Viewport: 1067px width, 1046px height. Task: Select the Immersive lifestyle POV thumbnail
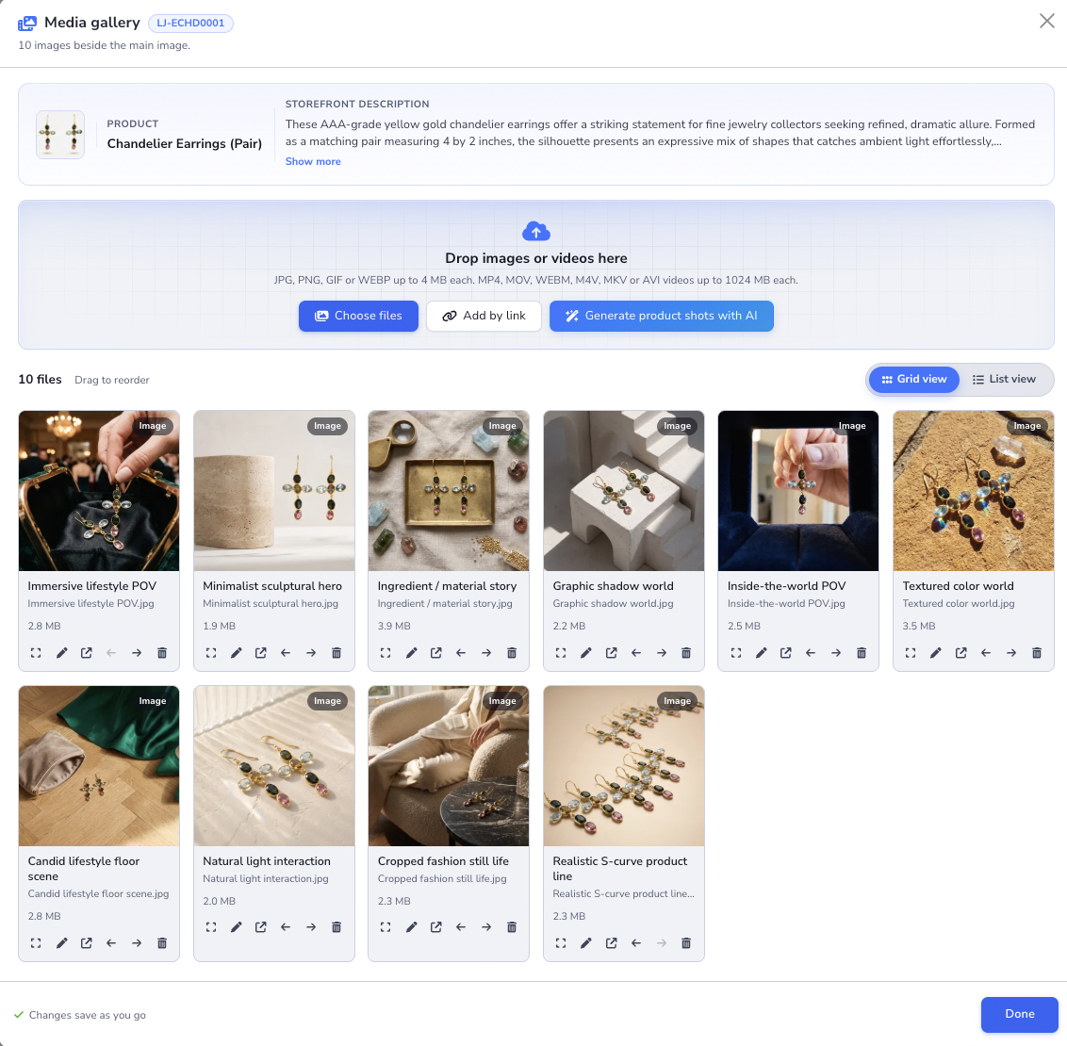click(99, 491)
